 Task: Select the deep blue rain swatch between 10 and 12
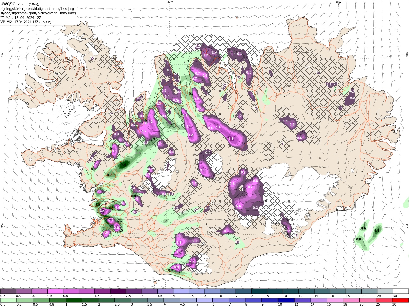(286, 300)
